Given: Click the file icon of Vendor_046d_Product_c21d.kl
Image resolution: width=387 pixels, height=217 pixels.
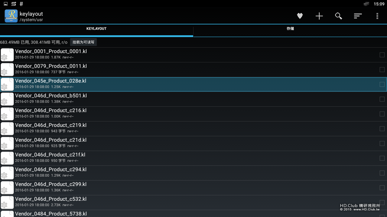Looking at the screenshot, I should coord(7,143).
